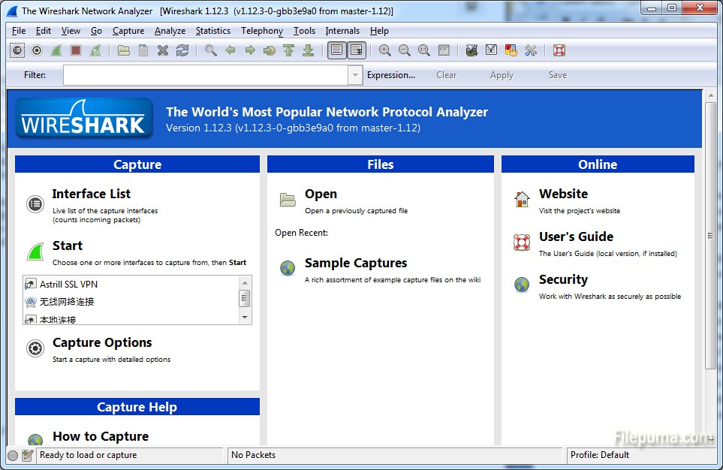
Task: Open the Telephony menu
Action: (x=262, y=31)
